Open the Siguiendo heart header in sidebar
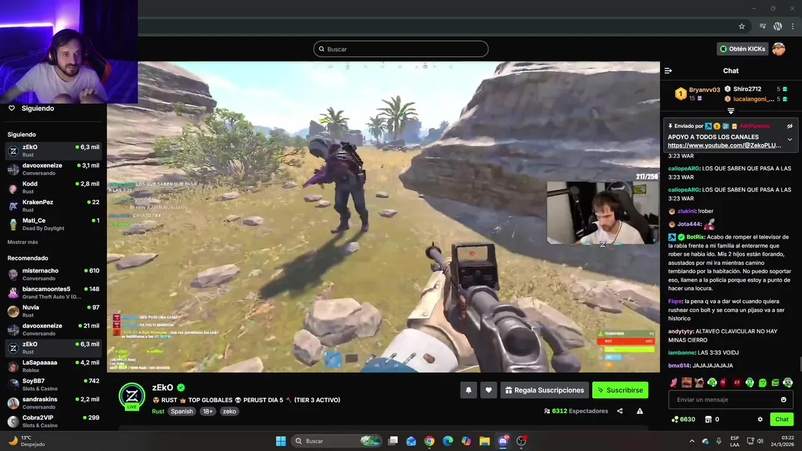The height and width of the screenshot is (451, 802). pos(31,108)
